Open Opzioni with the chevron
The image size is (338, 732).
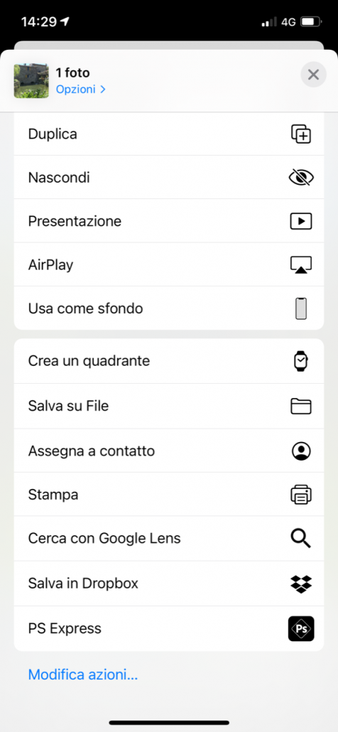[81, 89]
